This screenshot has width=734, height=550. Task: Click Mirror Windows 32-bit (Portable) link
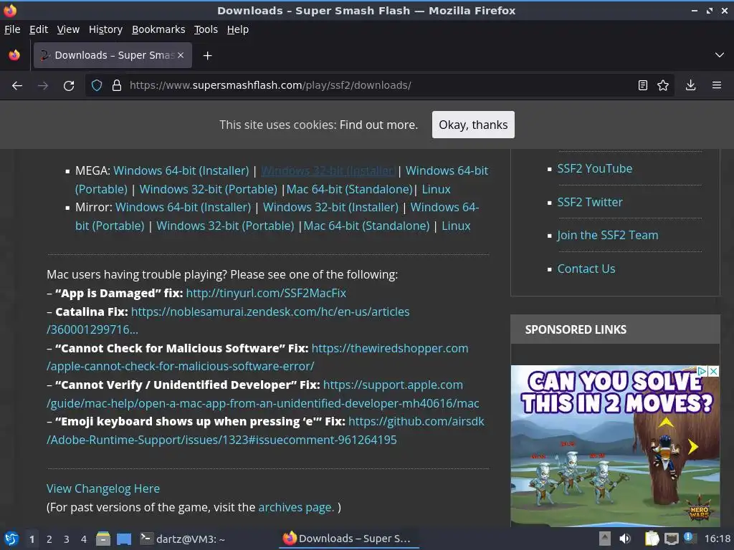pos(225,226)
